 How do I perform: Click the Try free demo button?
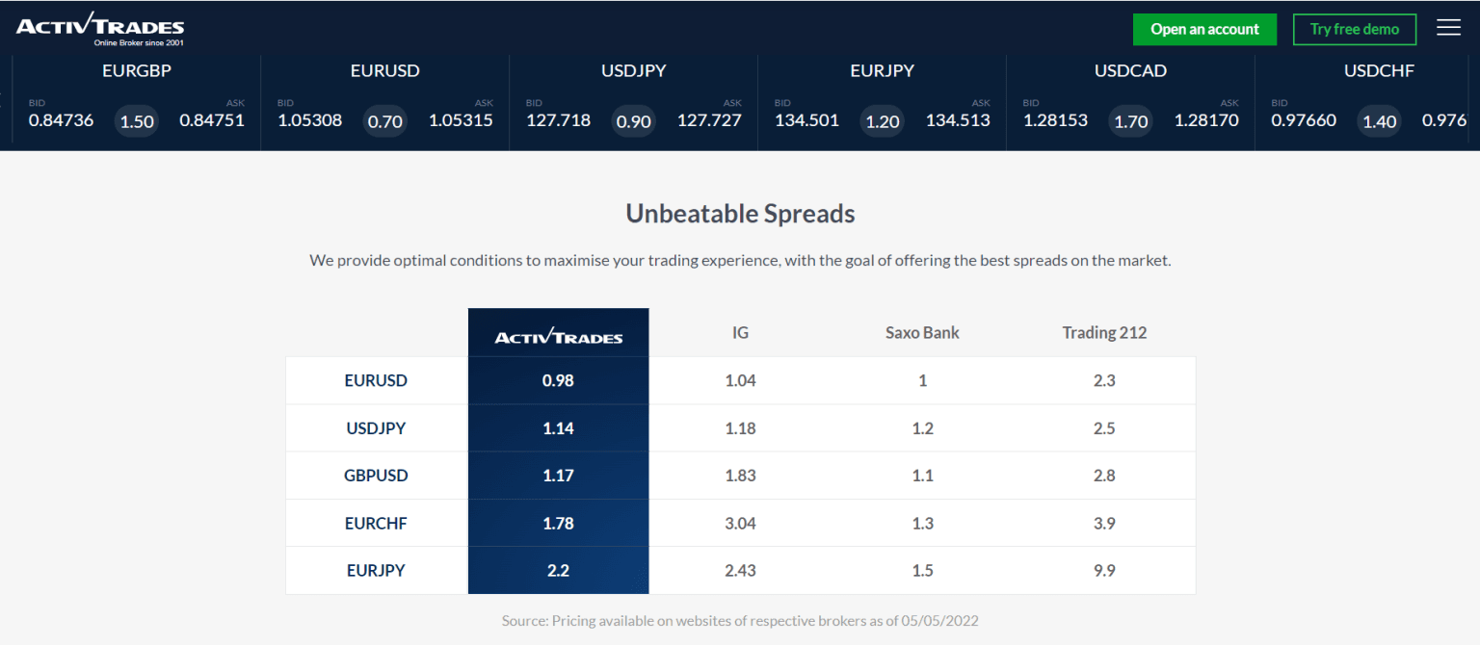pos(1354,29)
